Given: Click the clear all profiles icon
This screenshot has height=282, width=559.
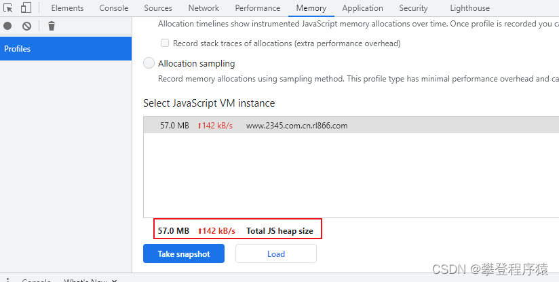Looking at the screenshot, I should [x=26, y=26].
